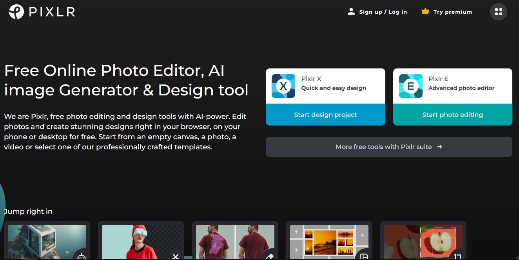Click the arrow icon after Pixlr suite
The image size is (519, 260).
[439, 147]
